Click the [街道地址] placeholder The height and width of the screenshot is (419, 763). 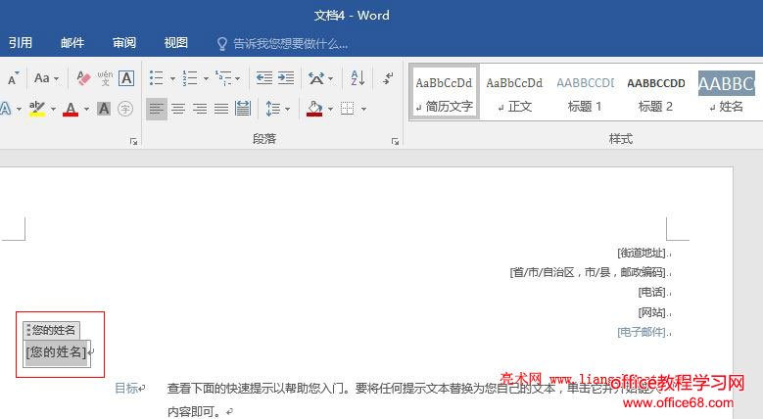point(642,253)
